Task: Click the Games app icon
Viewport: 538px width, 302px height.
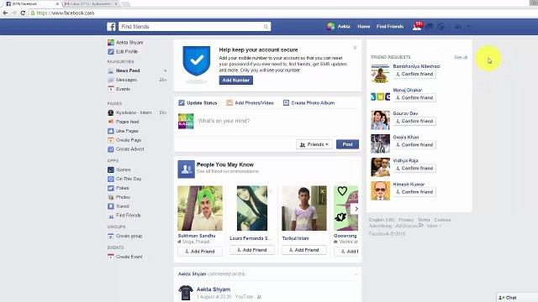Action: (x=110, y=169)
